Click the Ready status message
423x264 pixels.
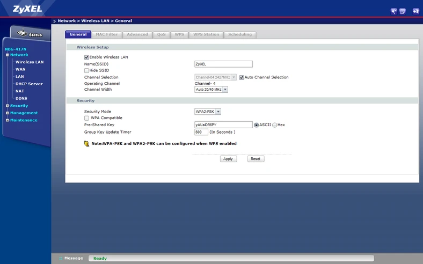(100, 258)
